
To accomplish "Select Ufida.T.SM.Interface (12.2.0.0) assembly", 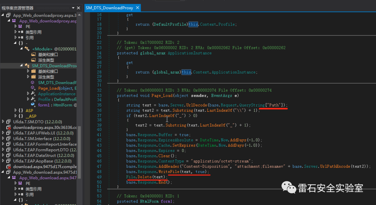I will (42, 139).
